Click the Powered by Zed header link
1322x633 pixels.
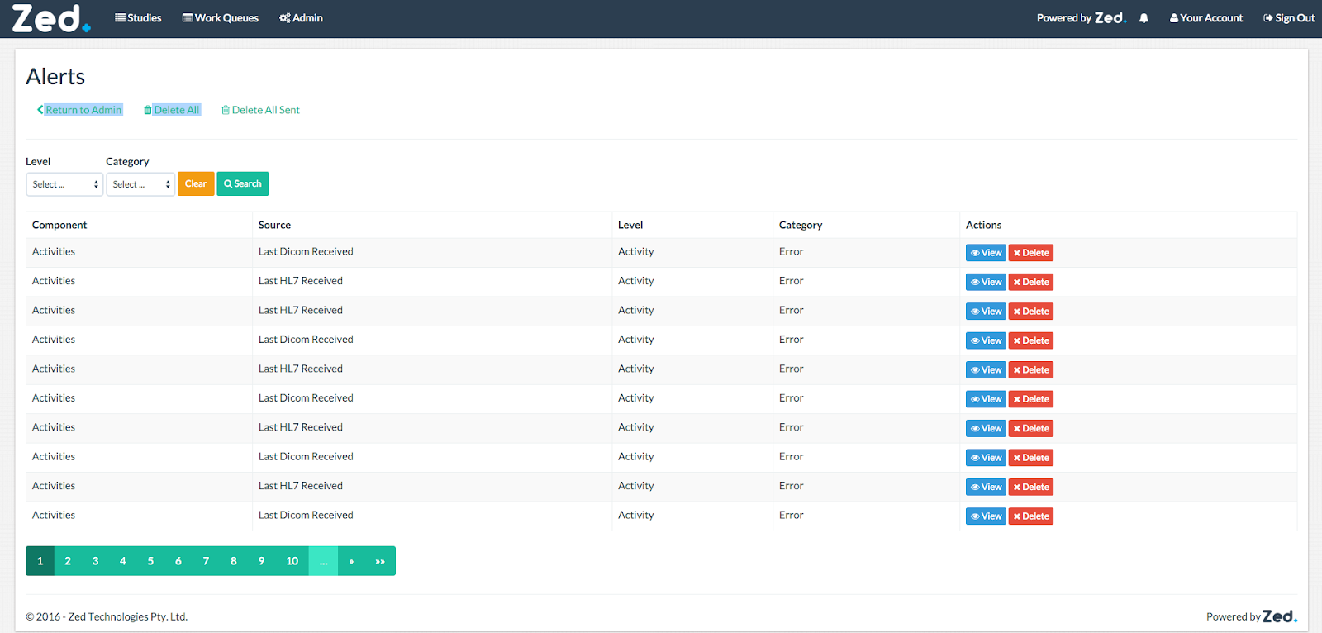[1081, 18]
